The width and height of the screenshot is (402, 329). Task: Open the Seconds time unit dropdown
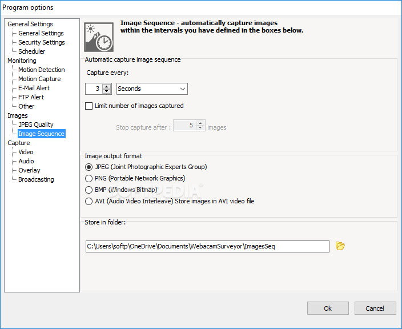click(152, 89)
